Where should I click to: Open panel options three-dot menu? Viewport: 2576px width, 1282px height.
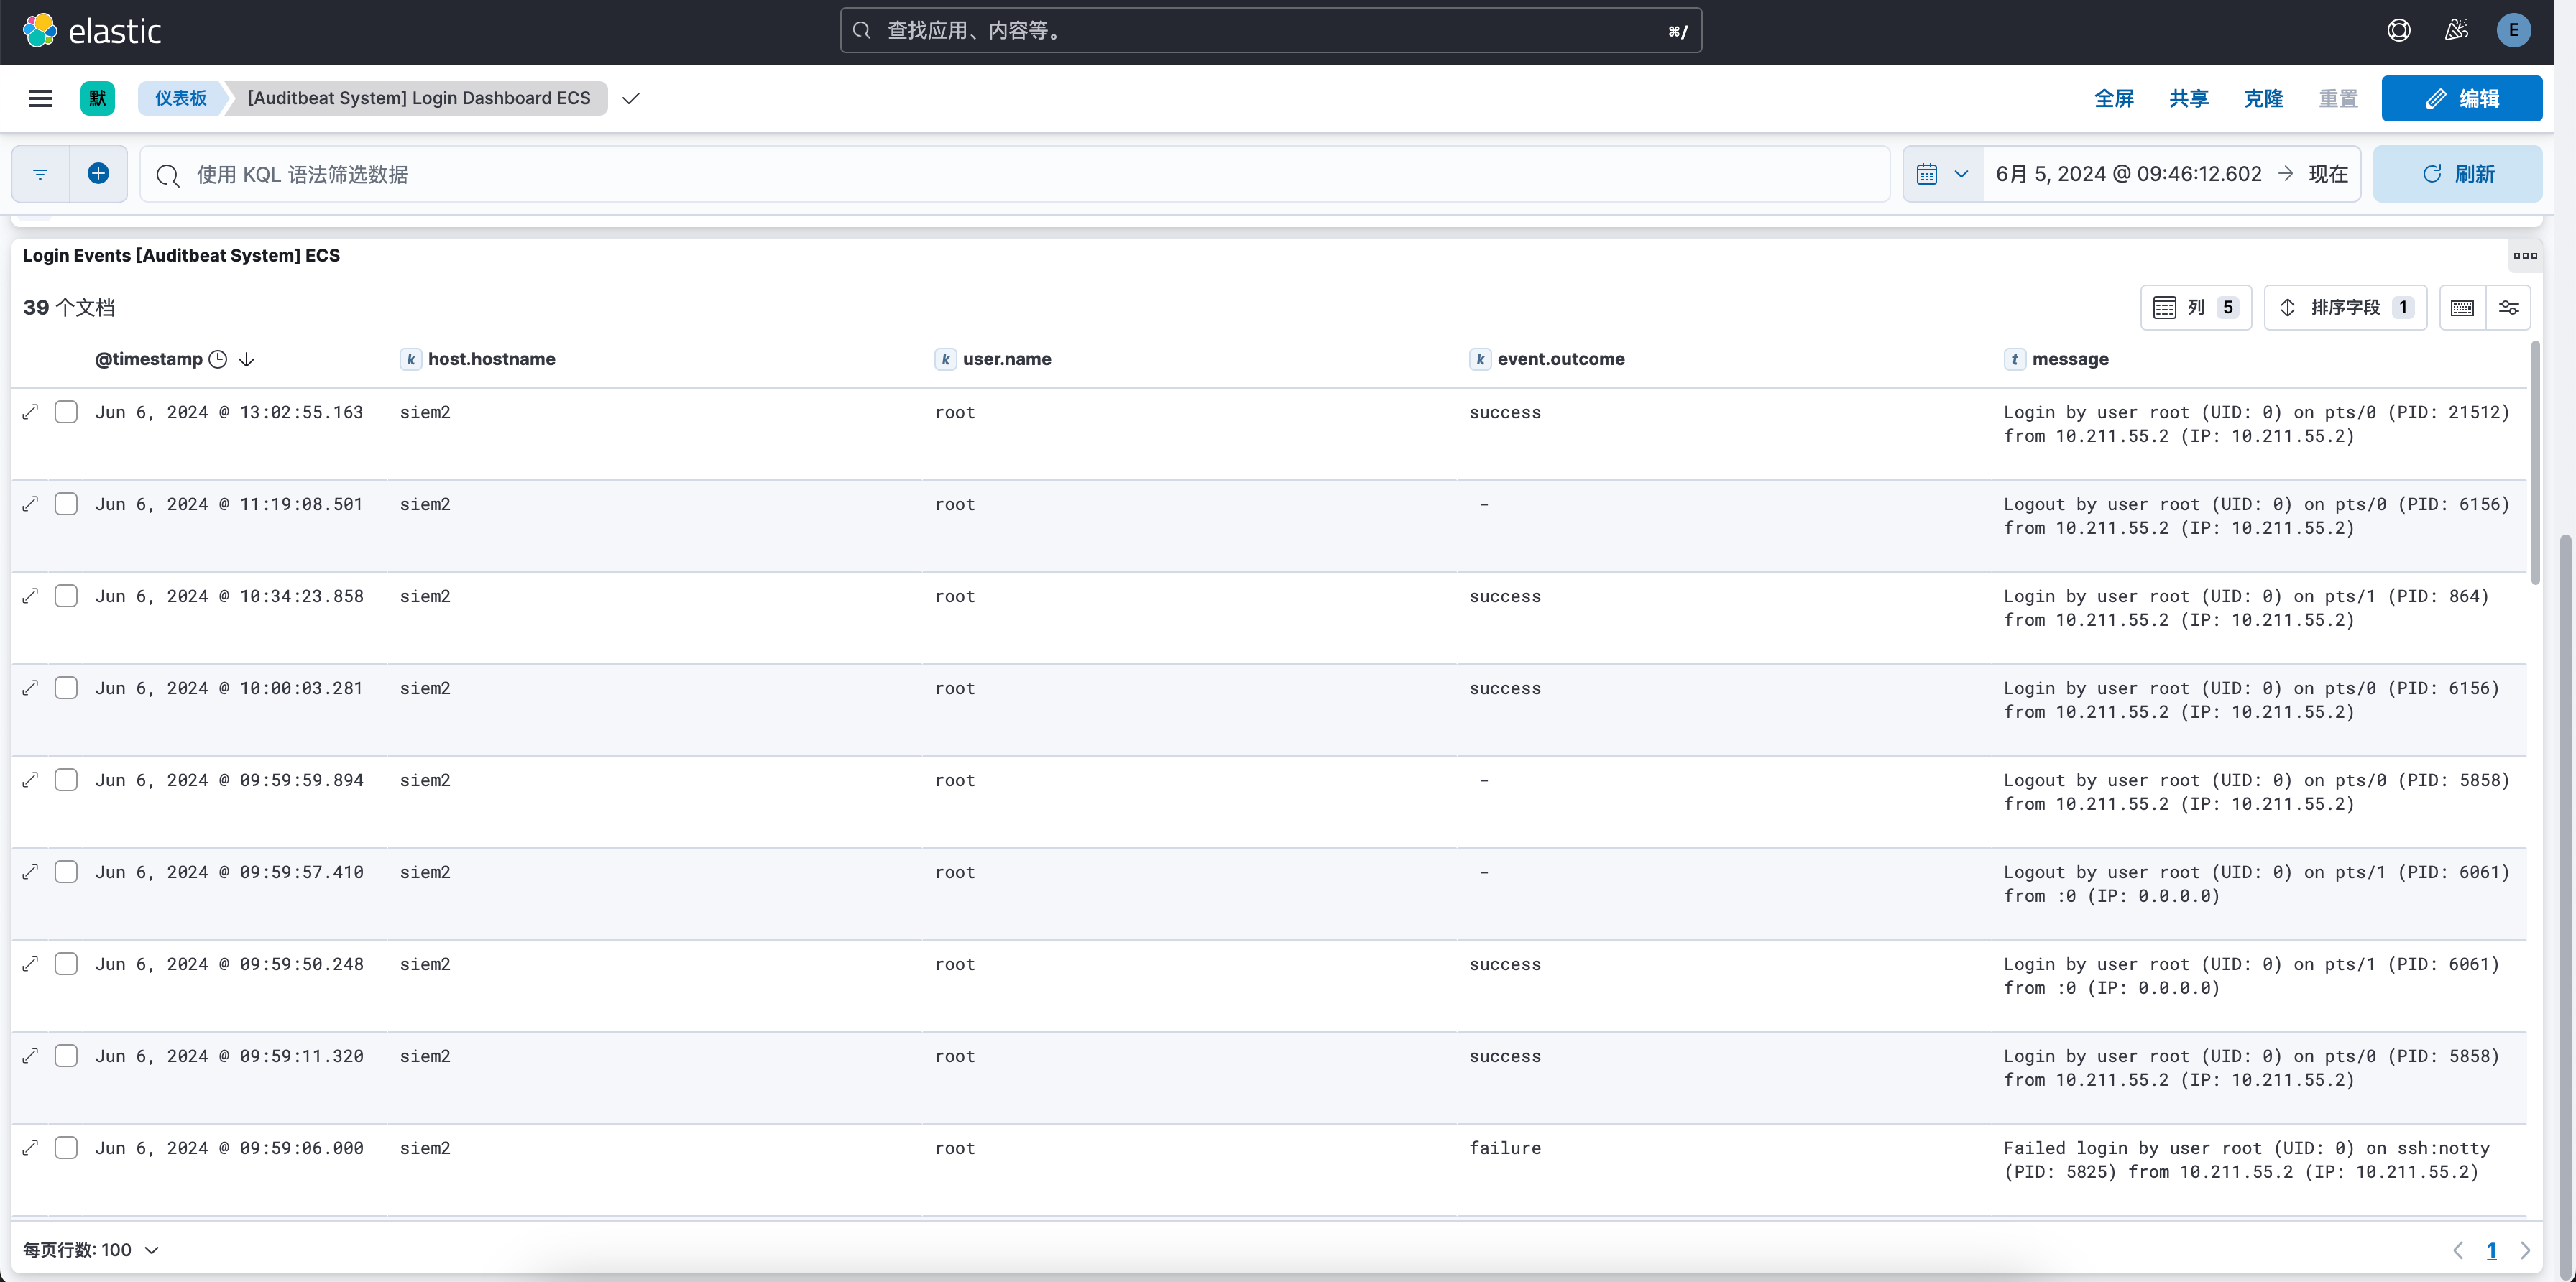click(x=2525, y=256)
